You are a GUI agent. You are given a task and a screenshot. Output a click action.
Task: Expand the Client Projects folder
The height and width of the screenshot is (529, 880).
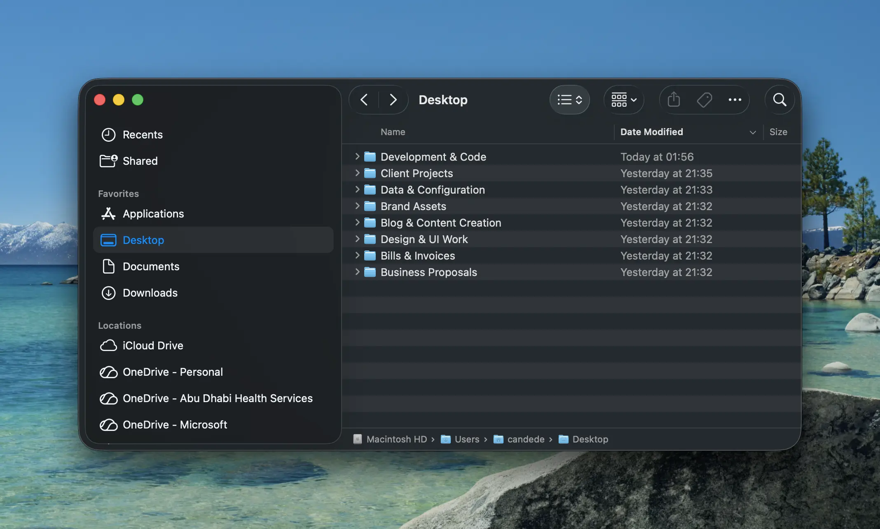pos(357,173)
